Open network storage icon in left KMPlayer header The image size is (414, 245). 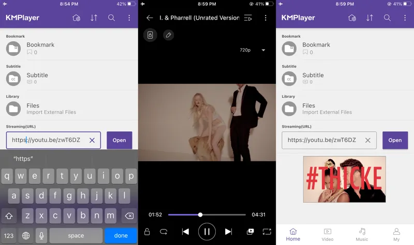tap(76, 18)
